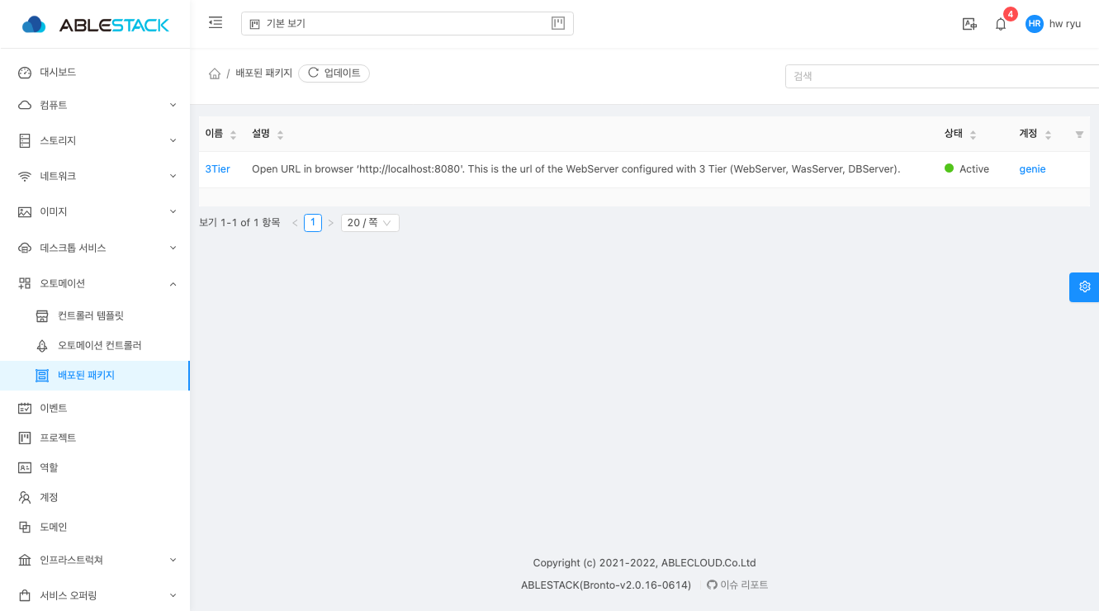Click the 인프라스트럭쳐 bank icon
1099x611 pixels.
coord(25,561)
